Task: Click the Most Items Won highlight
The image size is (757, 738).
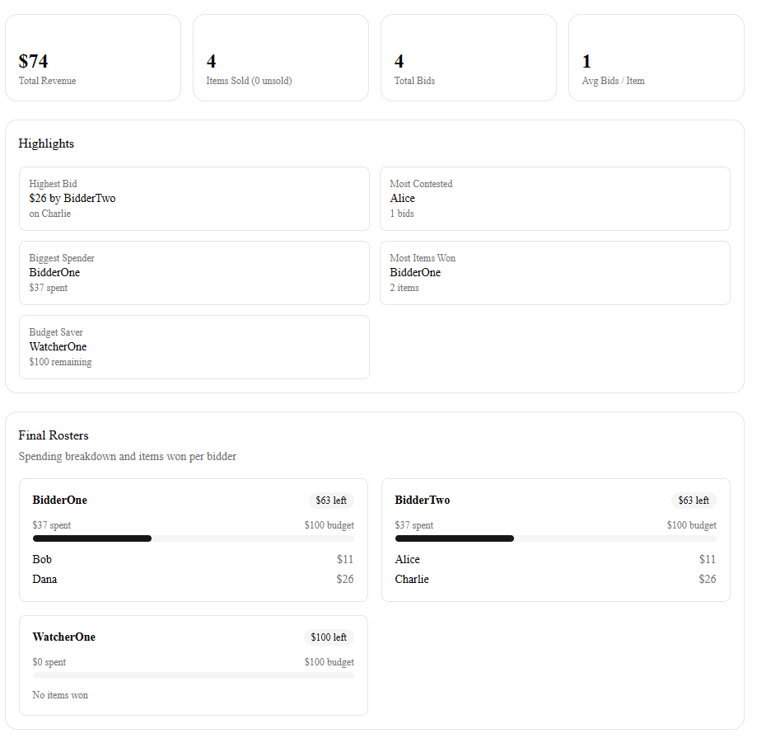Action: tap(555, 272)
